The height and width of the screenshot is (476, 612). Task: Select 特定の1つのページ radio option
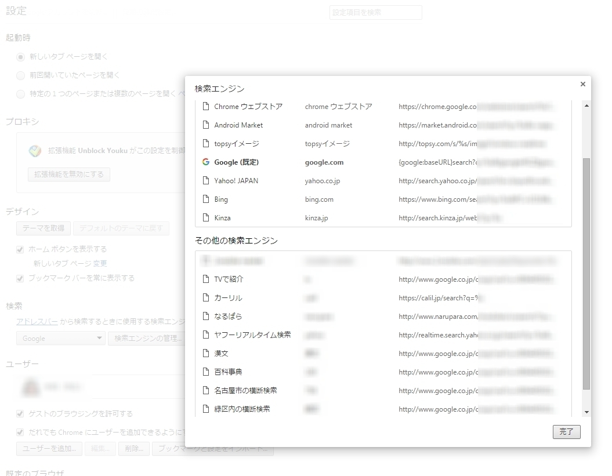click(21, 94)
